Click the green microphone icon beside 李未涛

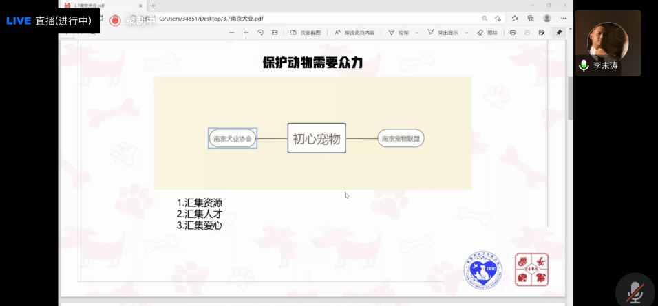583,65
